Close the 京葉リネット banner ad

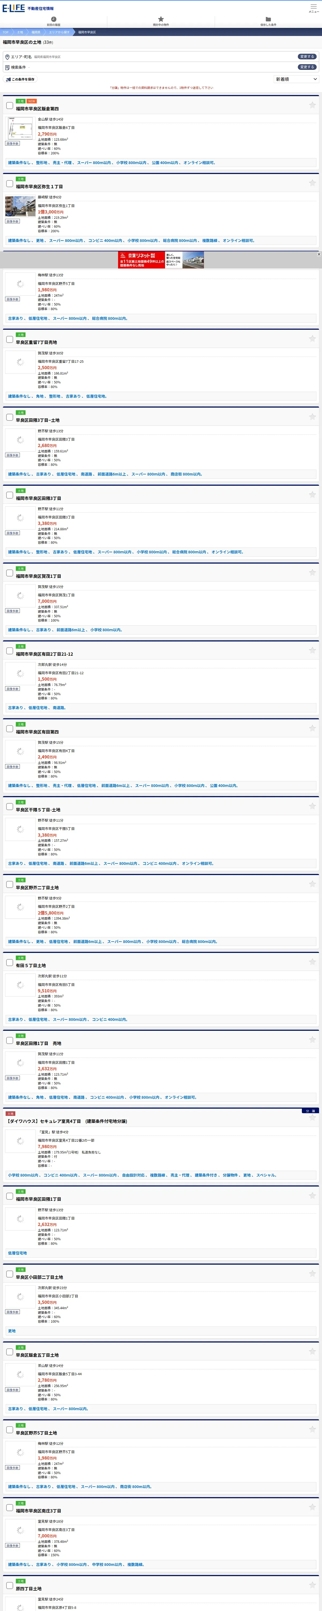click(x=319, y=254)
